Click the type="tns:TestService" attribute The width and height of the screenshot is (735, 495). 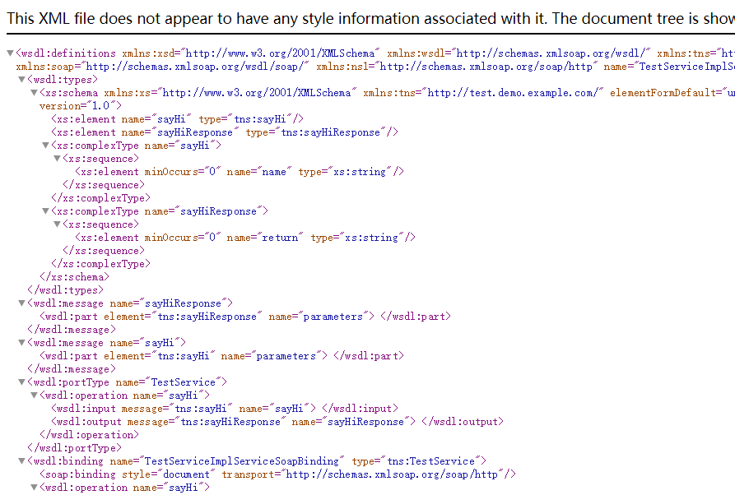point(416,461)
